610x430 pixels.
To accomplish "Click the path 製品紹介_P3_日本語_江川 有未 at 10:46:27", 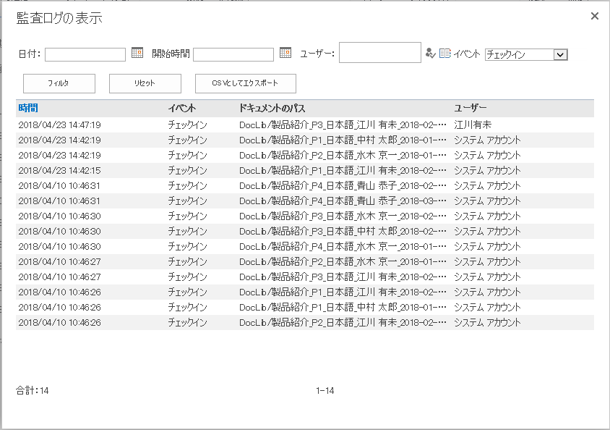I will click(343, 277).
